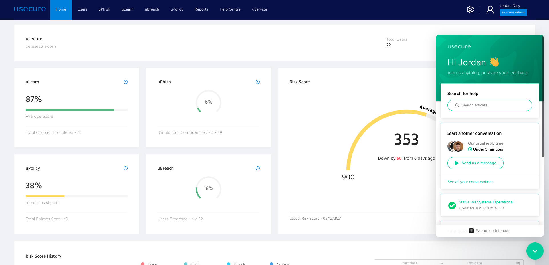Open the uPhish card arrow icon
Screen dimensions: 549x265
coord(258,82)
